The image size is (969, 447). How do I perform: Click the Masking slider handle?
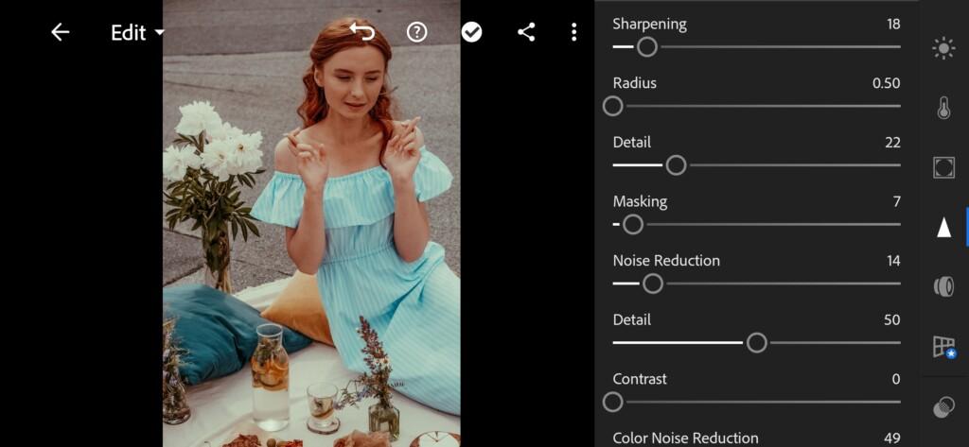tap(633, 225)
